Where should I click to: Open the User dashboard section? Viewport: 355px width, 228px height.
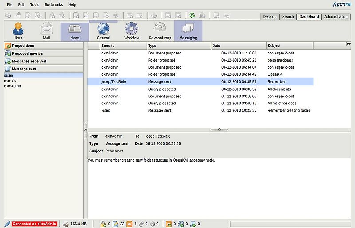click(x=18, y=31)
